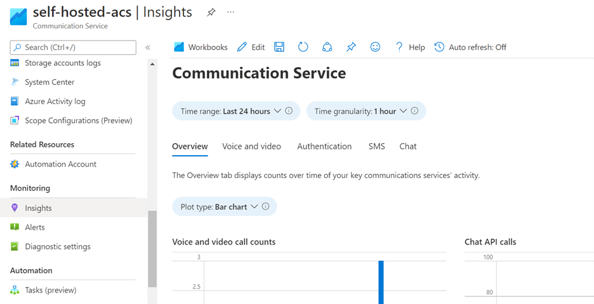Click the sidebar scrollbar thumb
This screenshot has width=594, height=304.
[152, 248]
